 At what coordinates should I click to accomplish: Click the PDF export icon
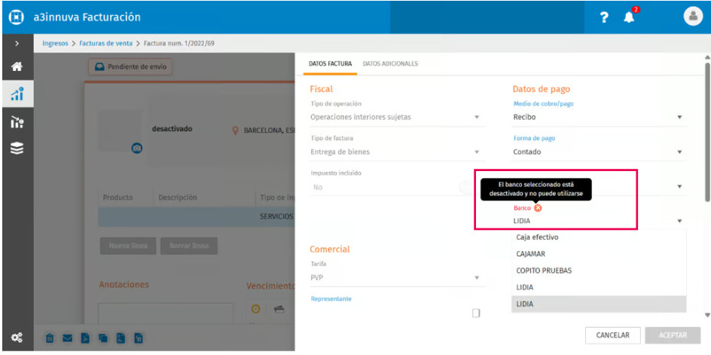(x=85, y=338)
